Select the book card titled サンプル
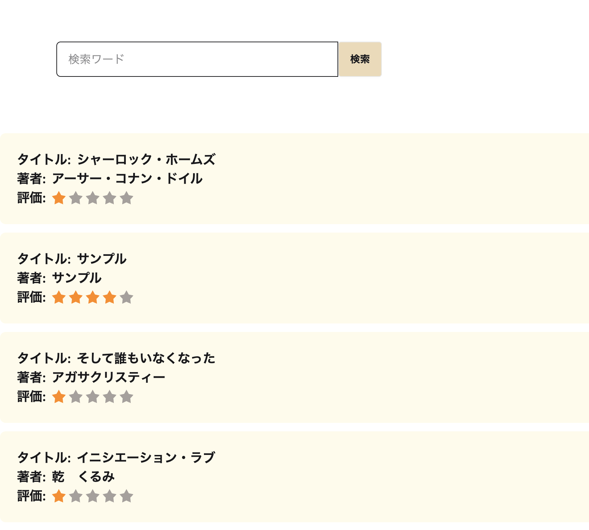The height and width of the screenshot is (530, 589). pyautogui.click(x=294, y=278)
